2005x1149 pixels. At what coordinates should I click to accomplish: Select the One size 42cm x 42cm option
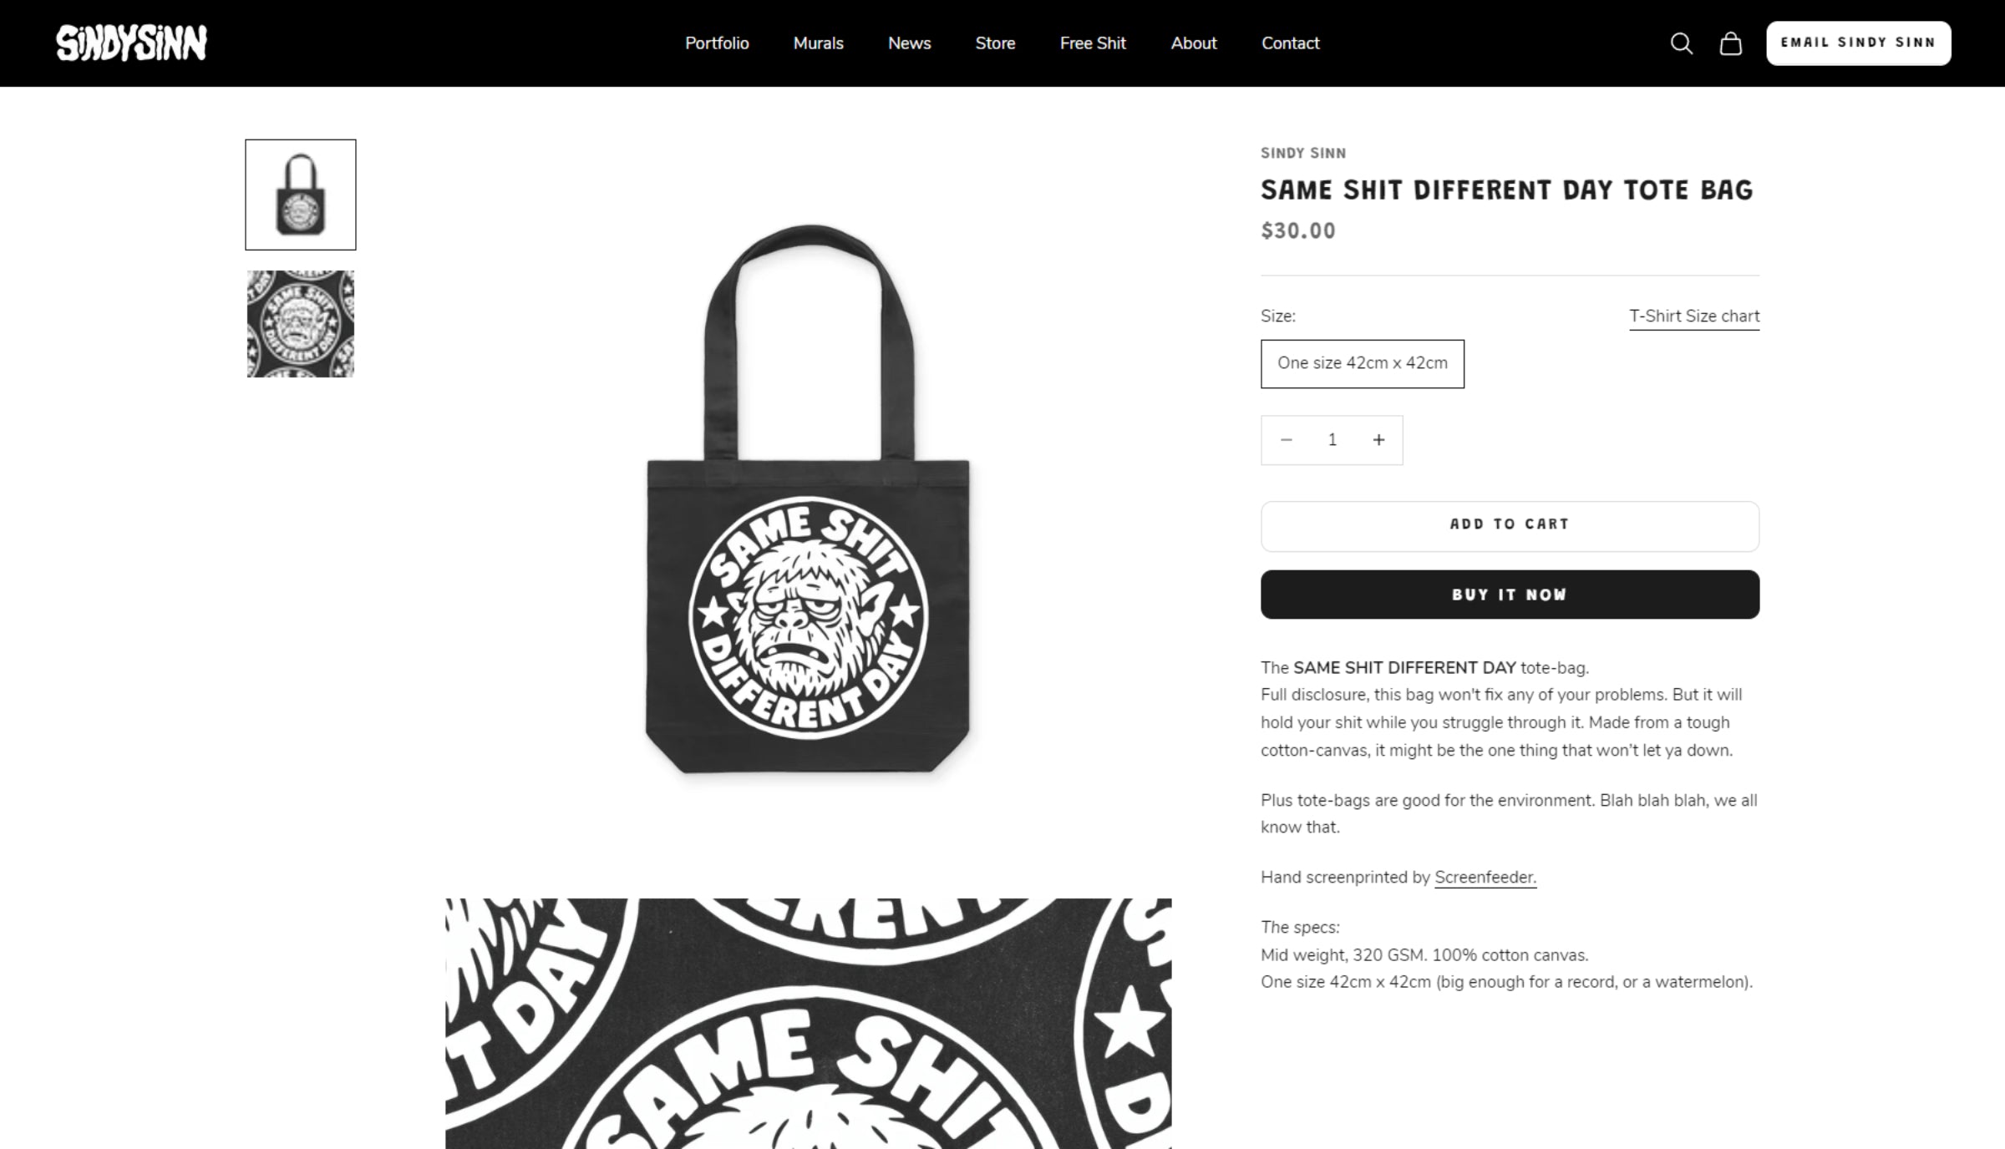(x=1363, y=363)
